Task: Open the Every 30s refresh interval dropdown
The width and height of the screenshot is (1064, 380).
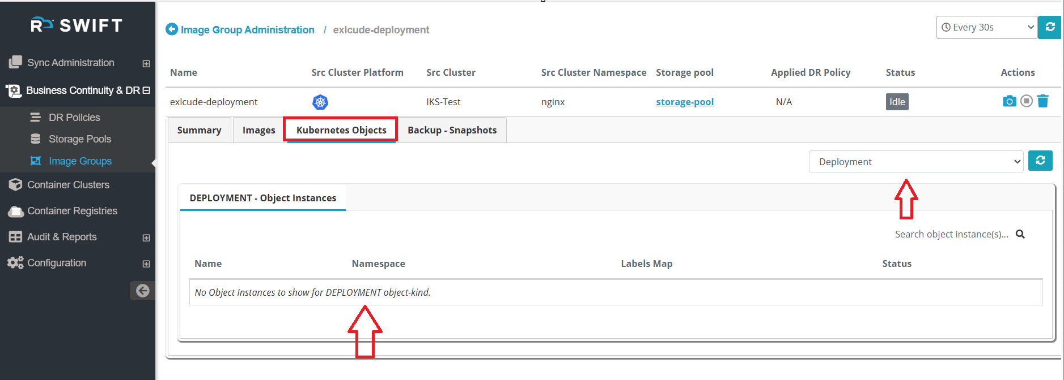Action: tap(987, 27)
